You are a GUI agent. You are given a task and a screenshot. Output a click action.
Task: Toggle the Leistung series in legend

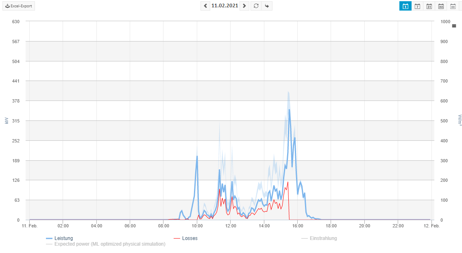point(59,238)
